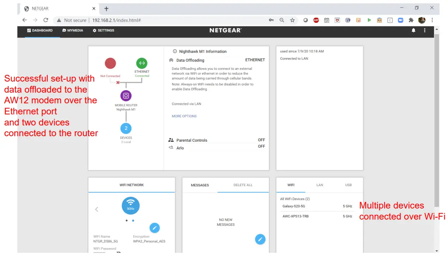
Task: Open the blue Devices count circle
Action: click(126, 128)
